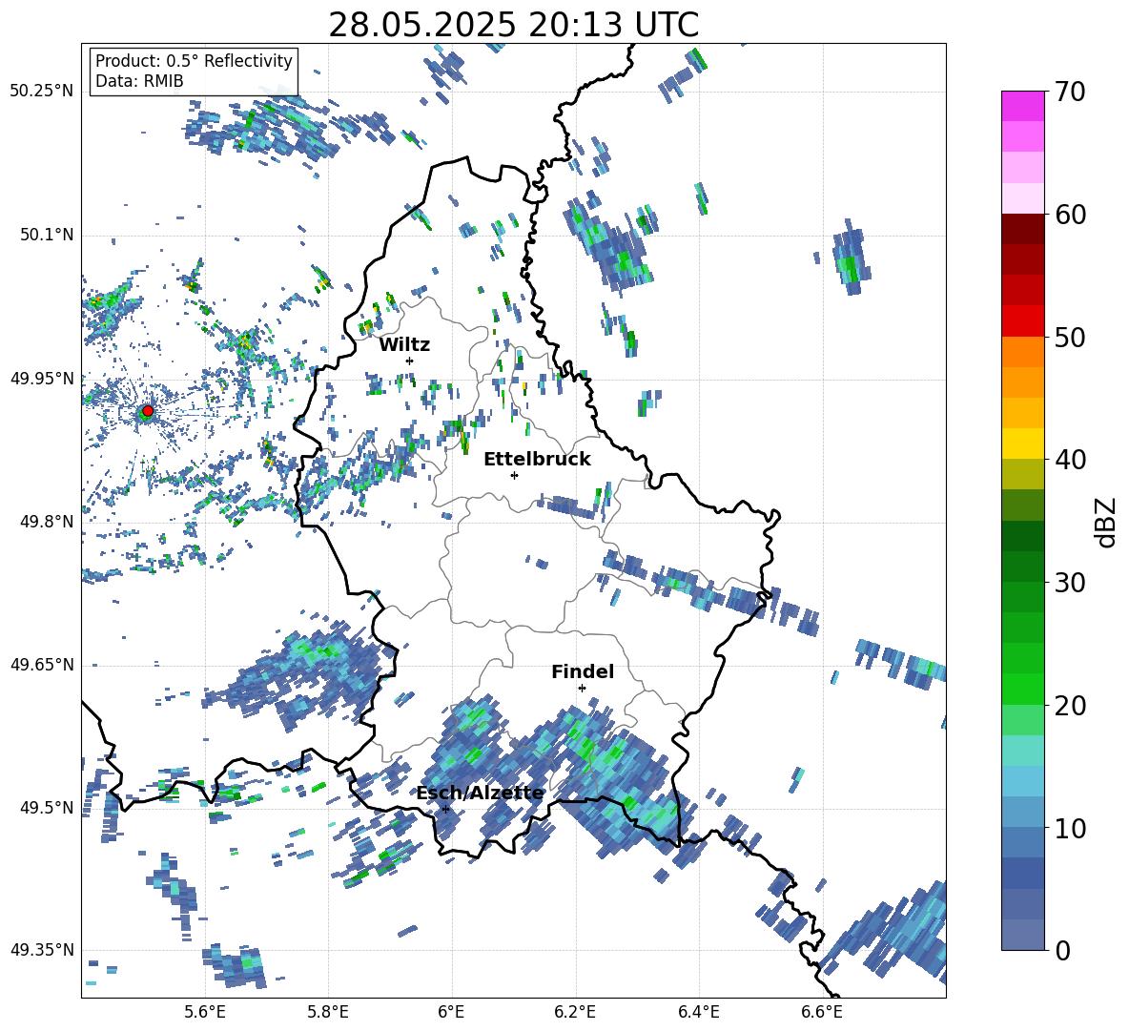
Task: Click the 6.2°E longitude label
Action: [575, 1012]
